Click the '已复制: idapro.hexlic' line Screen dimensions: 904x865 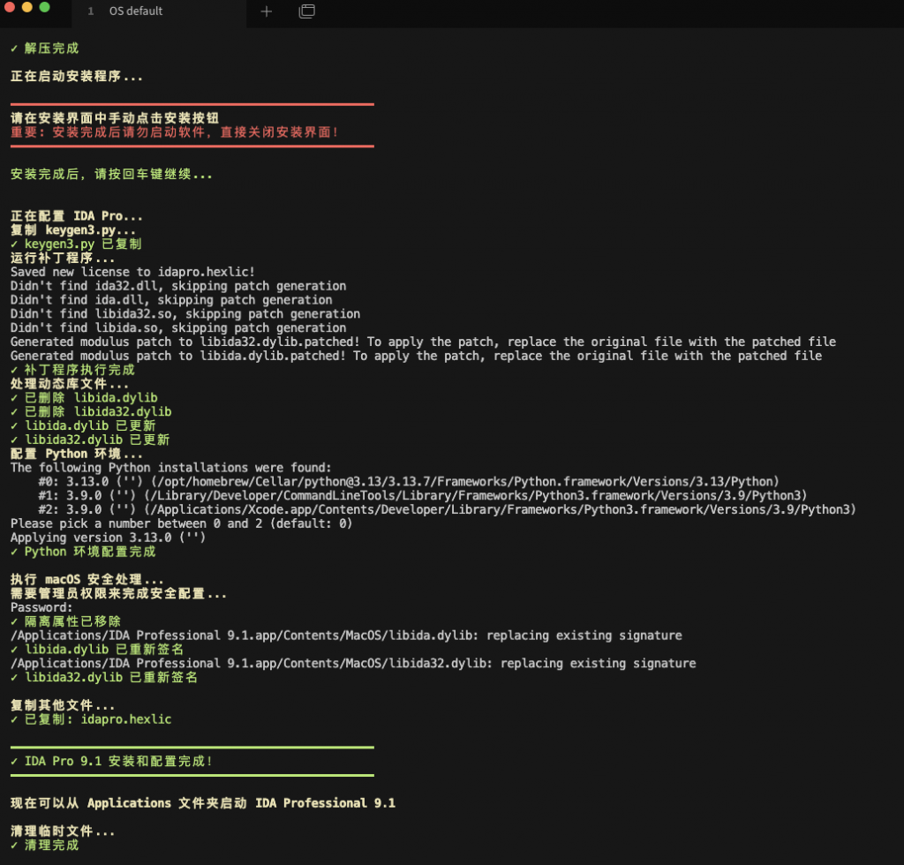[x=91, y=719]
